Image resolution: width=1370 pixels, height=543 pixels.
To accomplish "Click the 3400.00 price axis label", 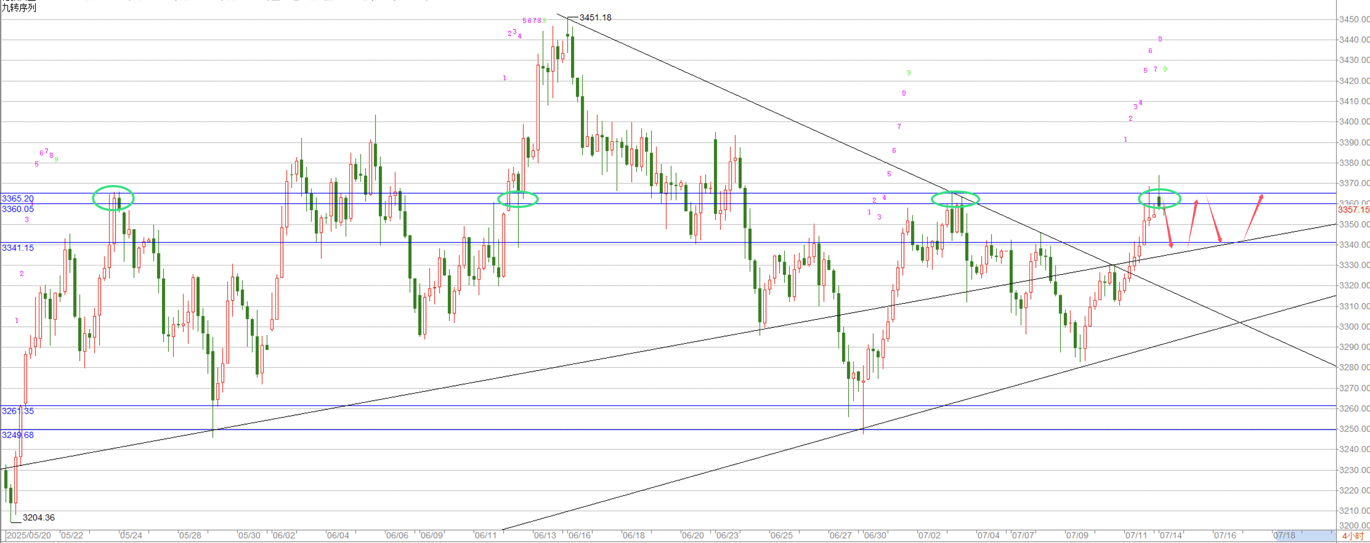I will pos(1354,122).
